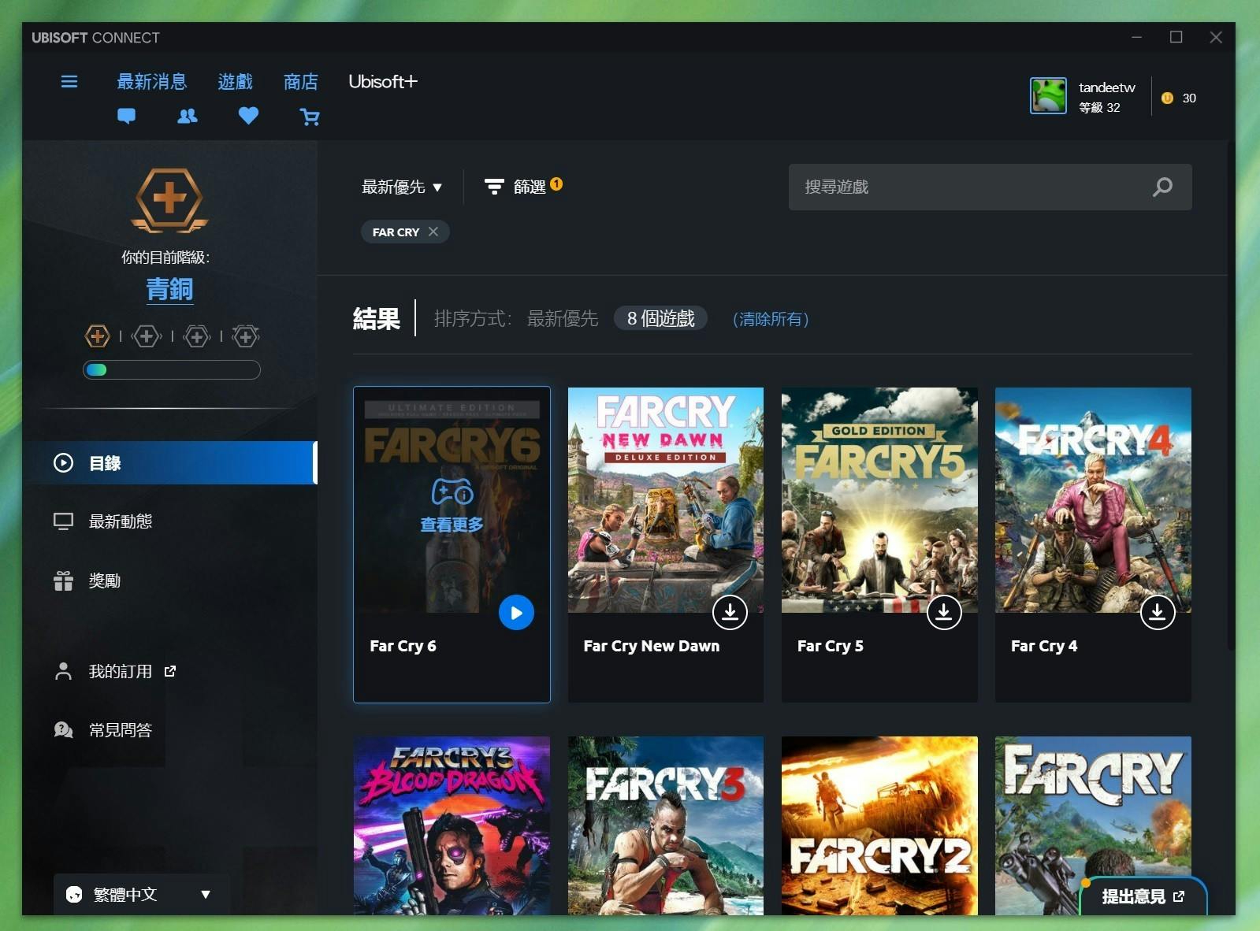Viewport: 1260px width, 931px height.
Task: Open the wishlist heart icon
Action: [x=248, y=117]
